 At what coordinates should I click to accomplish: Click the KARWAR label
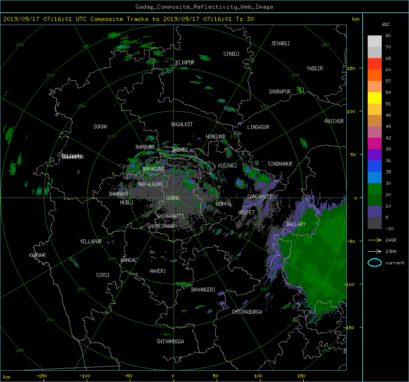pyautogui.click(x=37, y=255)
